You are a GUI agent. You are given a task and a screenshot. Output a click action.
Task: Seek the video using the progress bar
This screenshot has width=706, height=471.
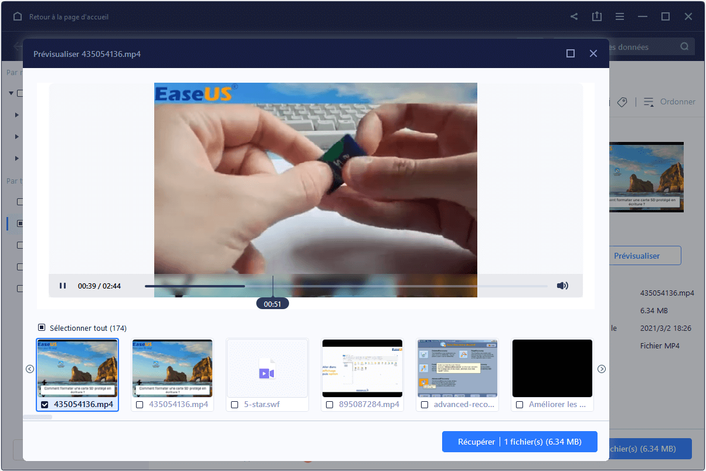346,286
